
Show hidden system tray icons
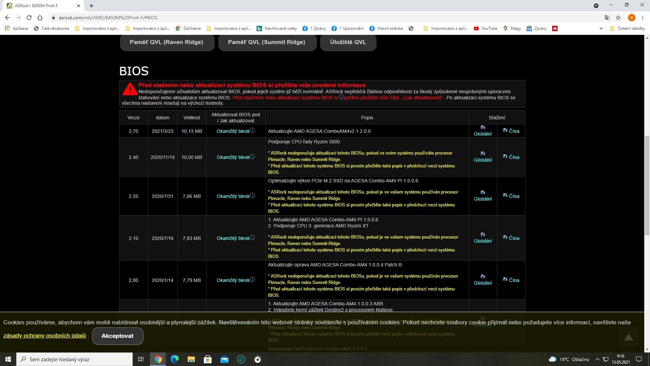point(597,359)
